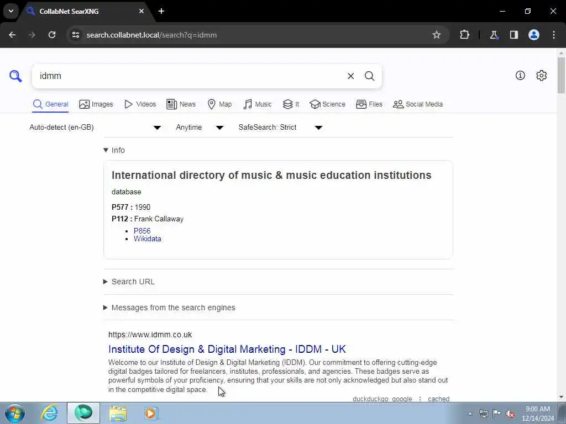Open the profile avatar menu

coord(533,35)
